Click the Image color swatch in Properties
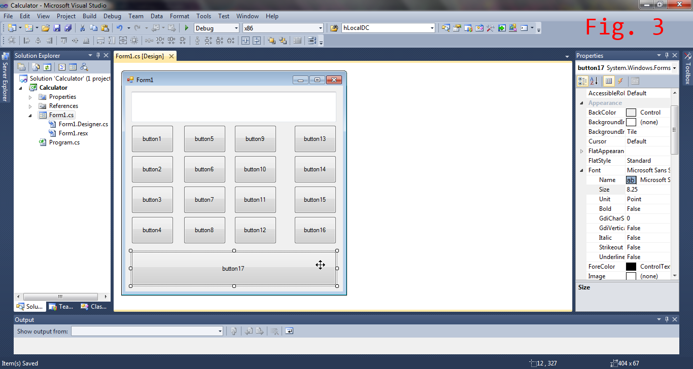 631,276
